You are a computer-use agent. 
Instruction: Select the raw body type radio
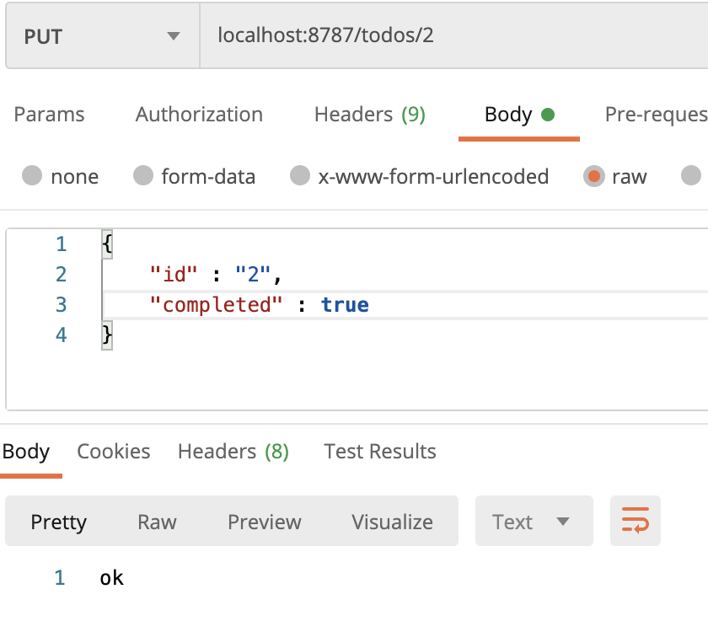coord(593,176)
